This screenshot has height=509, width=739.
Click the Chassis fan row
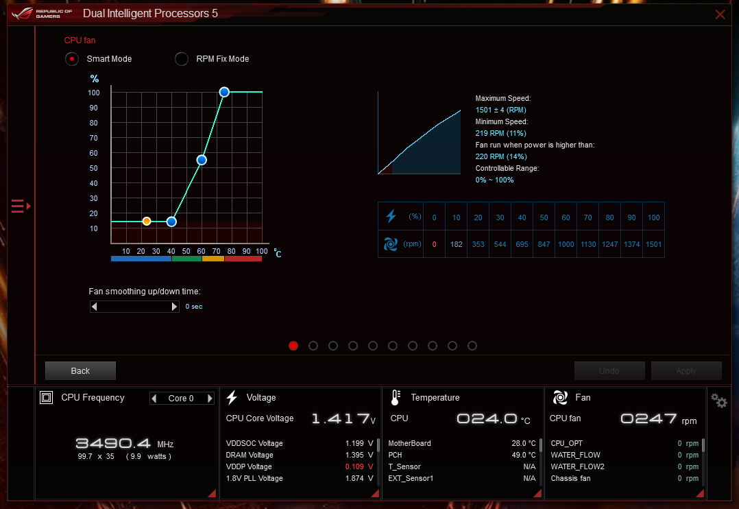pyautogui.click(x=625, y=478)
